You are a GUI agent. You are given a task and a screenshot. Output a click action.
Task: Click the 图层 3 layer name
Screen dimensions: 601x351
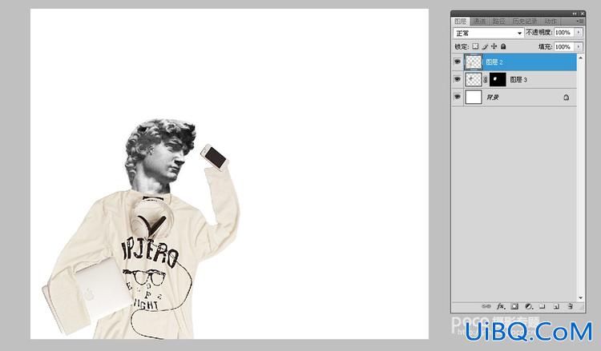tap(518, 79)
